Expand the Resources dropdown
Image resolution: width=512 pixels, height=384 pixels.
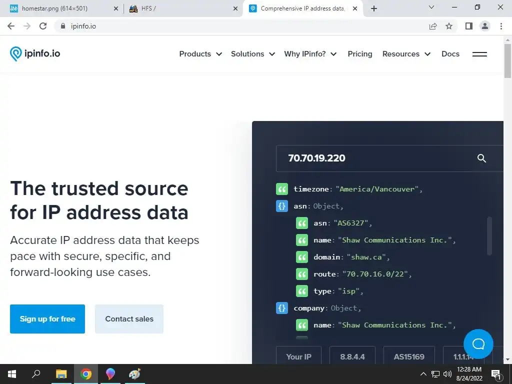point(406,54)
